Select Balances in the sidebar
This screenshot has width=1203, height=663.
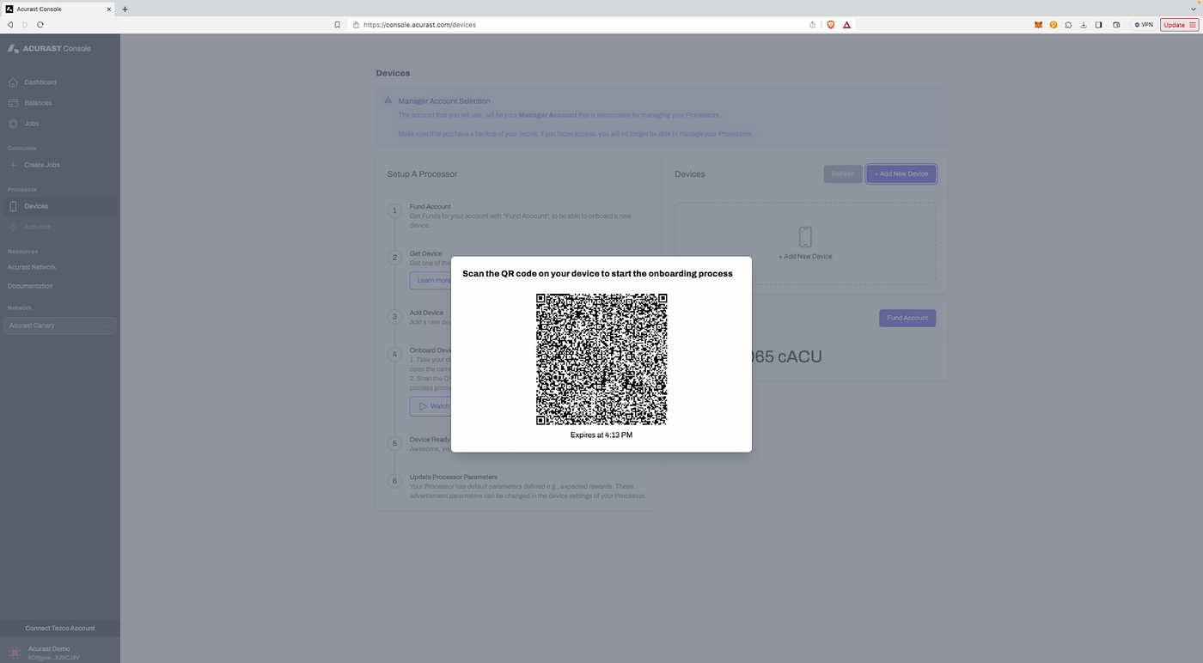click(x=39, y=102)
